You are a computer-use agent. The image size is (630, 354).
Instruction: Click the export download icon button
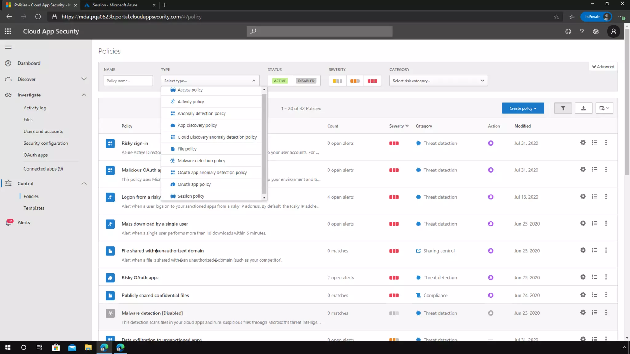pyautogui.click(x=583, y=108)
